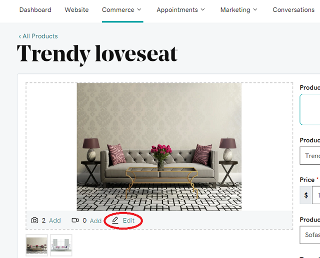Open the Website tab
320x258 pixels.
[x=76, y=10]
